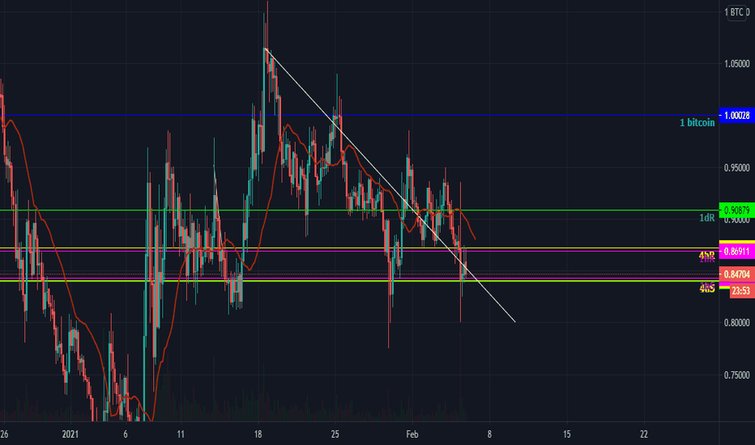Click the 23:53 bar countdown timer
This screenshot has width=755, height=445.
pyautogui.click(x=740, y=290)
